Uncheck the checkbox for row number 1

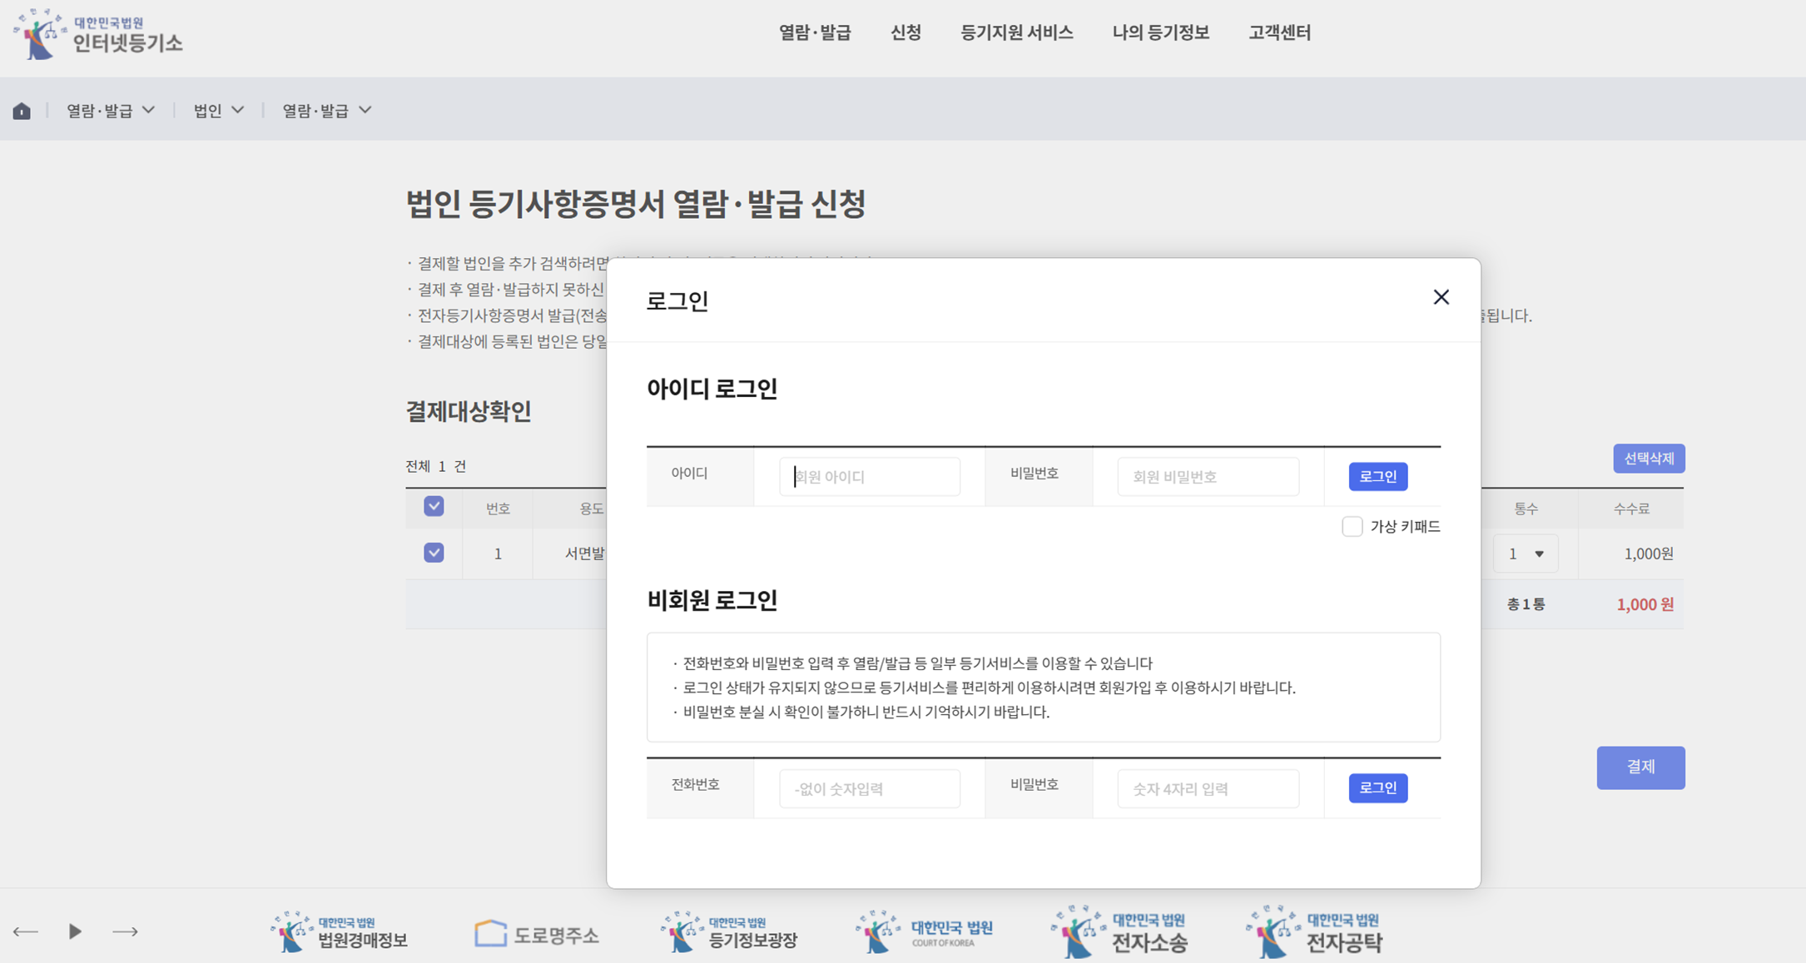click(434, 553)
